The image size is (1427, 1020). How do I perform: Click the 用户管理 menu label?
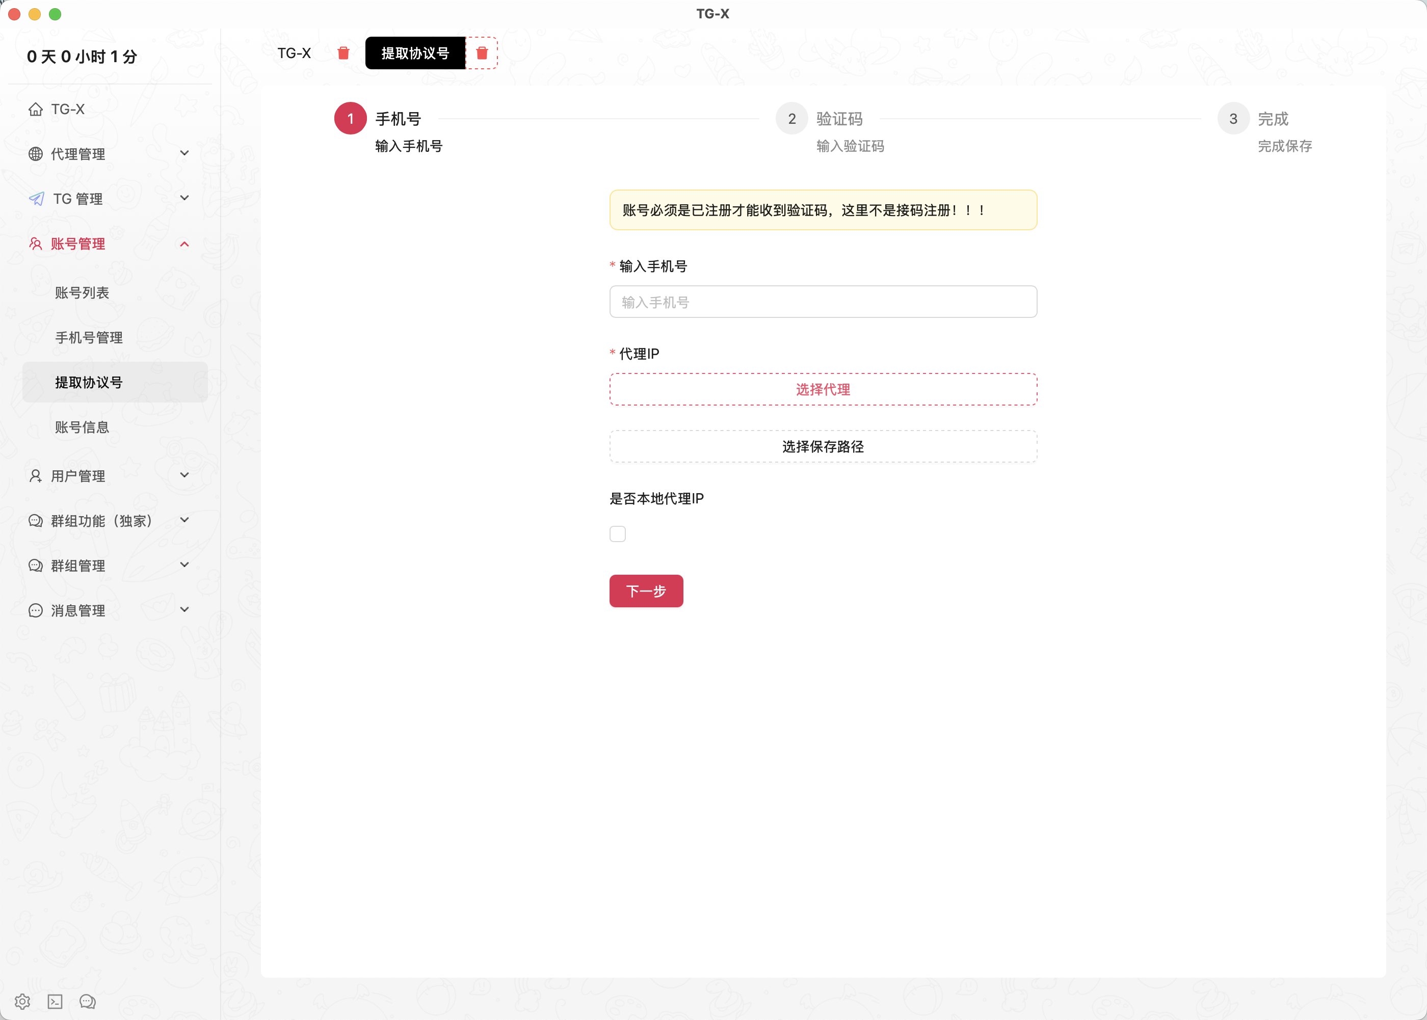coord(78,476)
